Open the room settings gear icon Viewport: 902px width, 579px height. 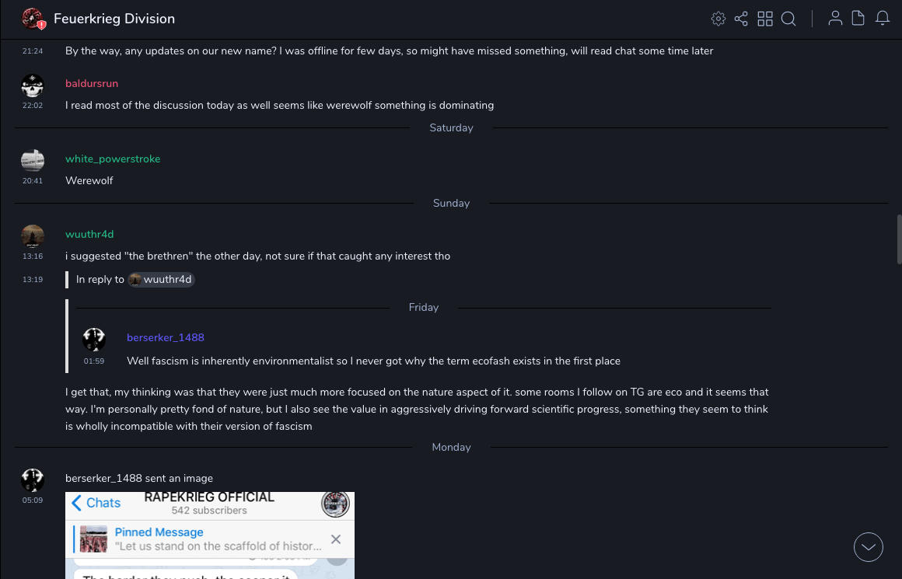pos(718,19)
